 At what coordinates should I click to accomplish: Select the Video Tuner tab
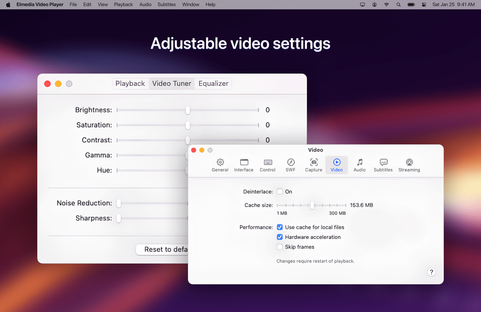click(172, 84)
